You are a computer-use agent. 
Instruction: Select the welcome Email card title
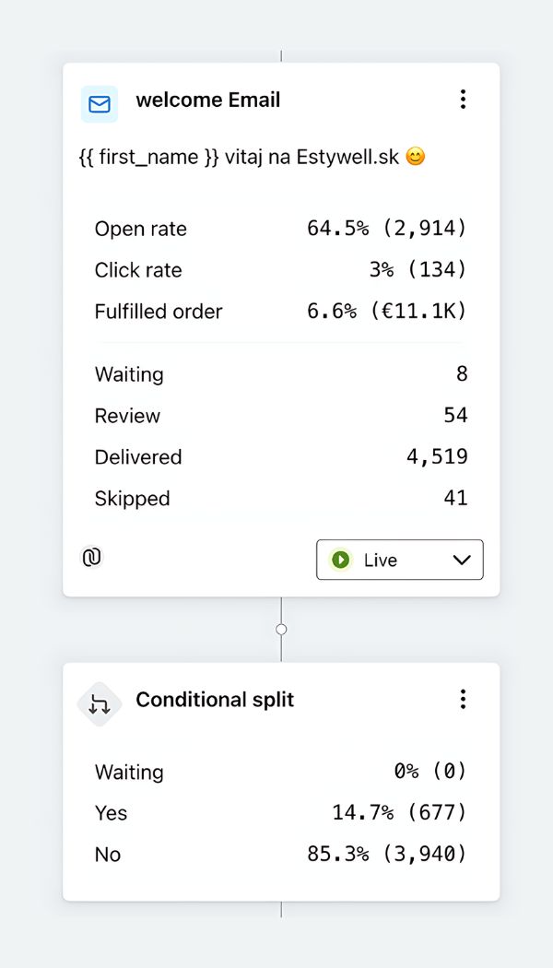pos(207,100)
